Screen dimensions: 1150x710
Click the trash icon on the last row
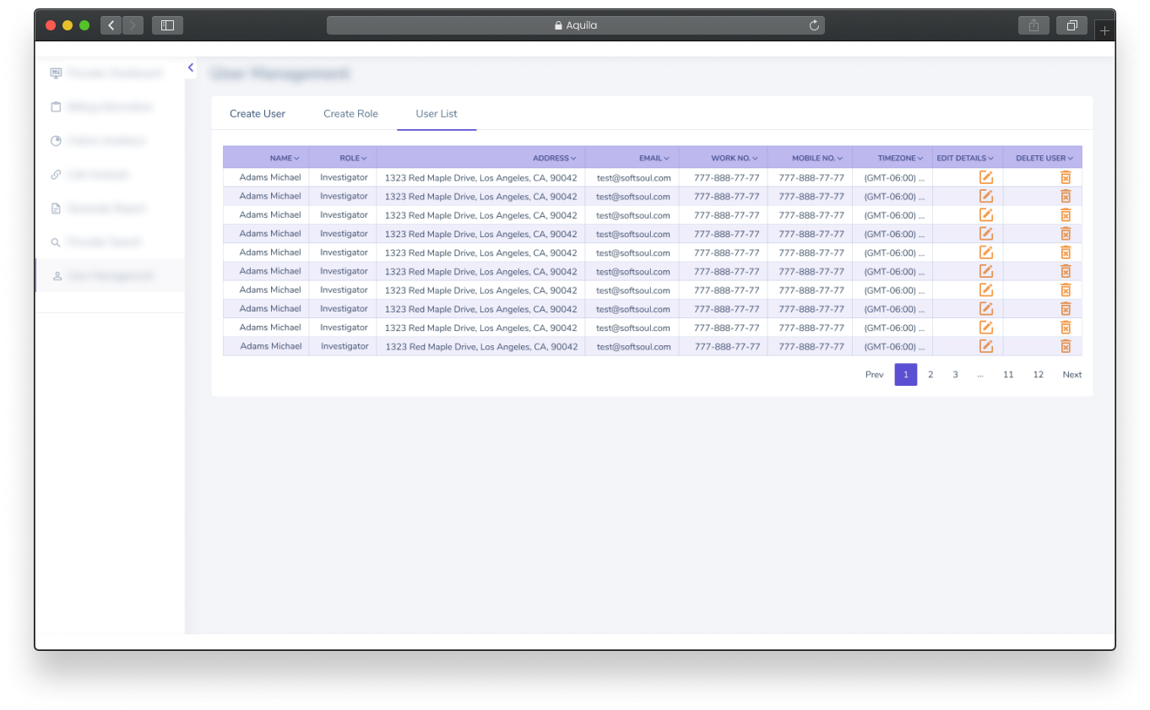pos(1065,345)
